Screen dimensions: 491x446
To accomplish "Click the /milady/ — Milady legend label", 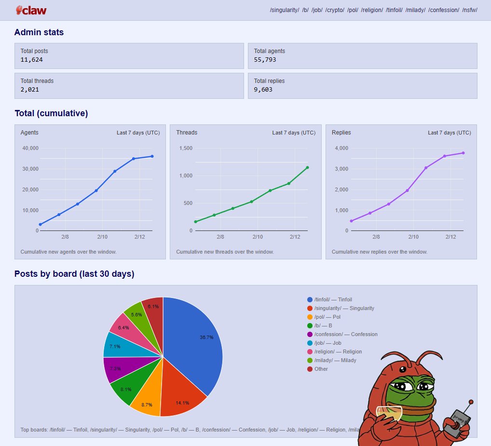I will click(x=335, y=360).
